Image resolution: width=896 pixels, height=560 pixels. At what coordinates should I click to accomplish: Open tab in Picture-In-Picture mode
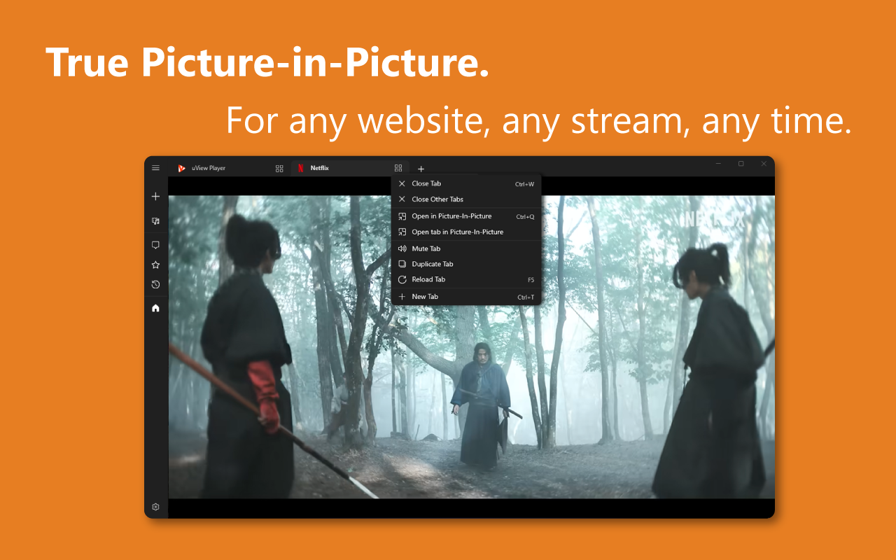click(x=457, y=232)
